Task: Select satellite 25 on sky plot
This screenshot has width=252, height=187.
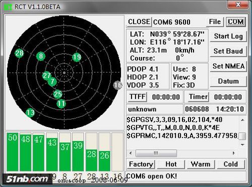Action: [x=58, y=94]
